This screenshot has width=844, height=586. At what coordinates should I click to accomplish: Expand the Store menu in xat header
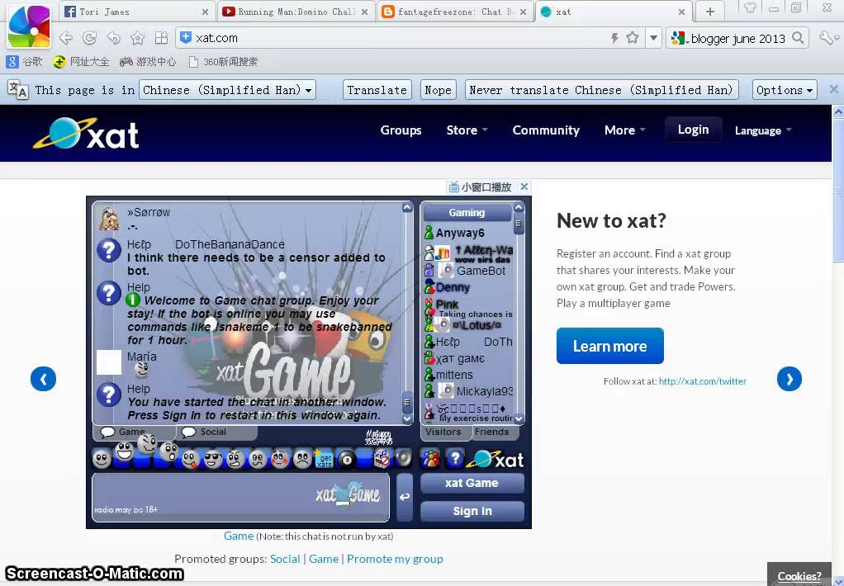pos(467,130)
